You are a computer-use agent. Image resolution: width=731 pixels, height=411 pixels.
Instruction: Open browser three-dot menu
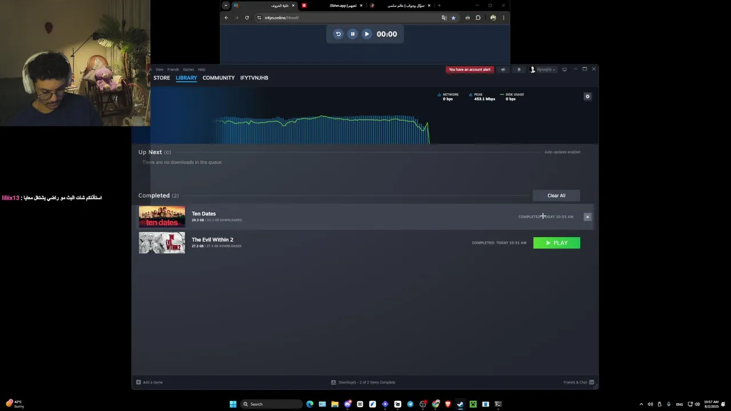coord(503,18)
